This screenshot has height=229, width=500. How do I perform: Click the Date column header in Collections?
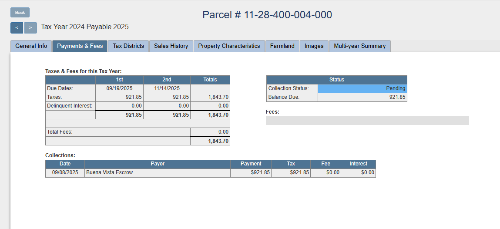pyautogui.click(x=65, y=164)
